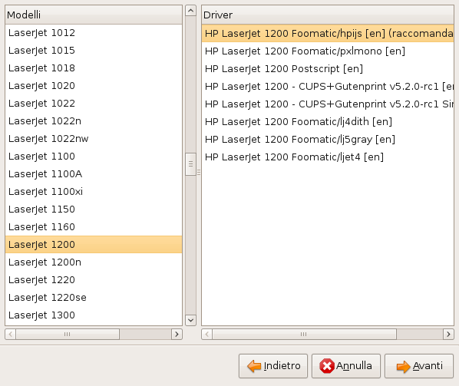Choose the Foomatic/lj5gray driver
The width and height of the screenshot is (459, 386).
[x=328, y=139]
